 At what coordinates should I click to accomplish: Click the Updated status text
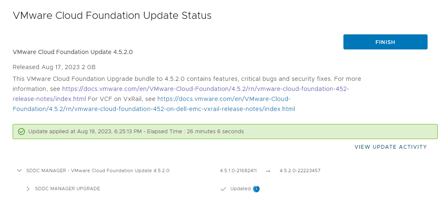[240, 189]
